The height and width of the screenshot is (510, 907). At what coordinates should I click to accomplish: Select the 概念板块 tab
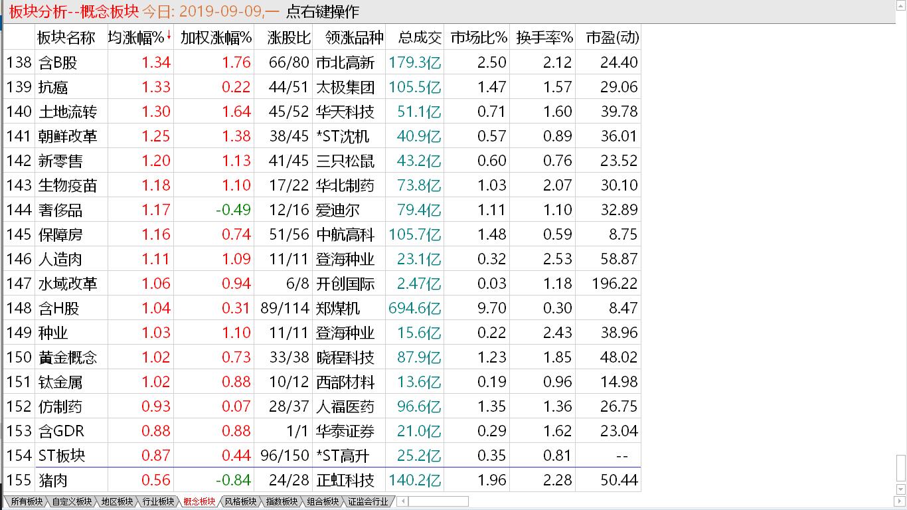(x=199, y=502)
